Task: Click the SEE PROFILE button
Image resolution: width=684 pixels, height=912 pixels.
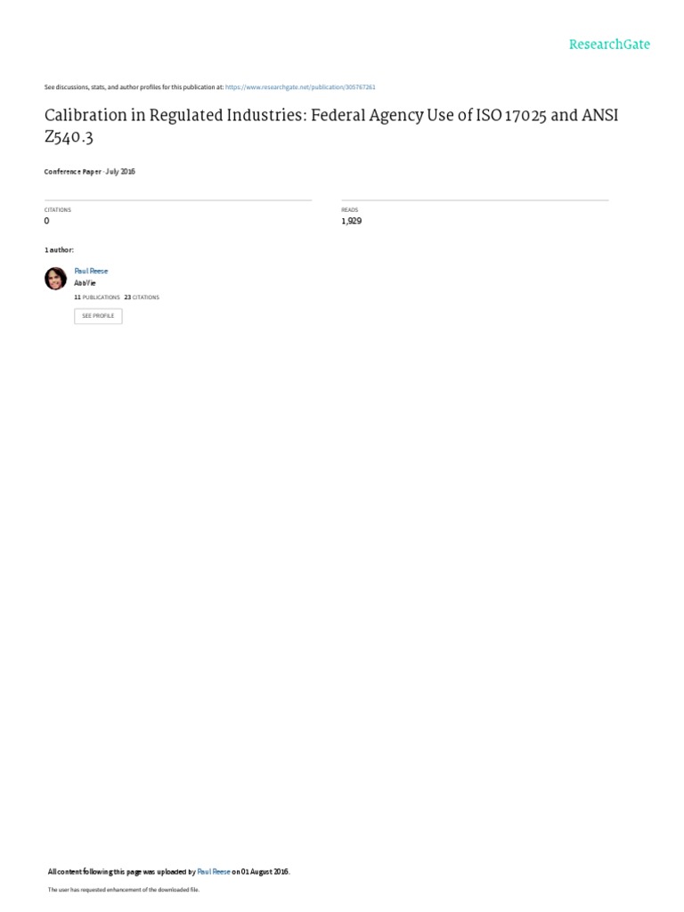Action: click(x=98, y=316)
